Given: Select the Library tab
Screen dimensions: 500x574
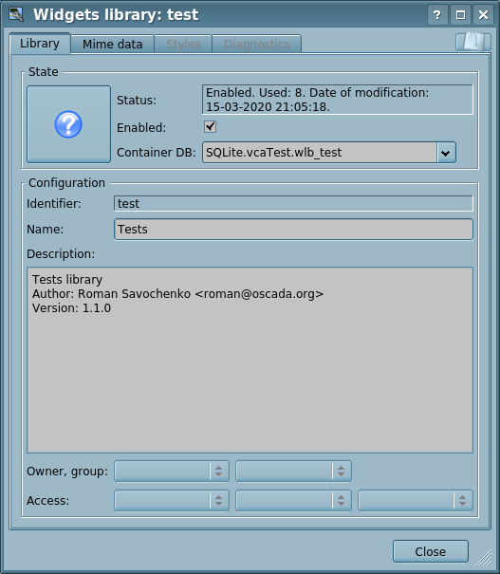Looking at the screenshot, I should (x=40, y=44).
